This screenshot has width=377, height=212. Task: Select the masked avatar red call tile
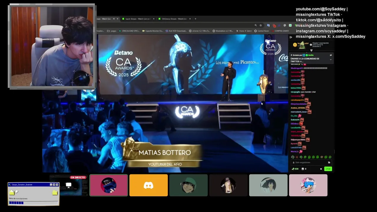pyautogui.click(x=109, y=185)
